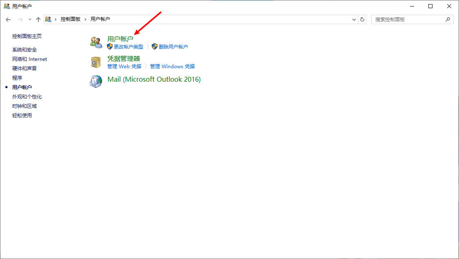Go back with the left arrow
Image resolution: width=459 pixels, height=259 pixels.
pos(8,20)
